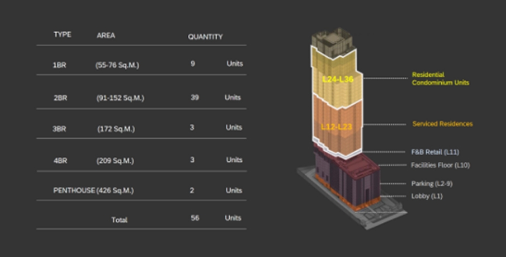Click the (172 Sq.M.) area text

click(116, 129)
